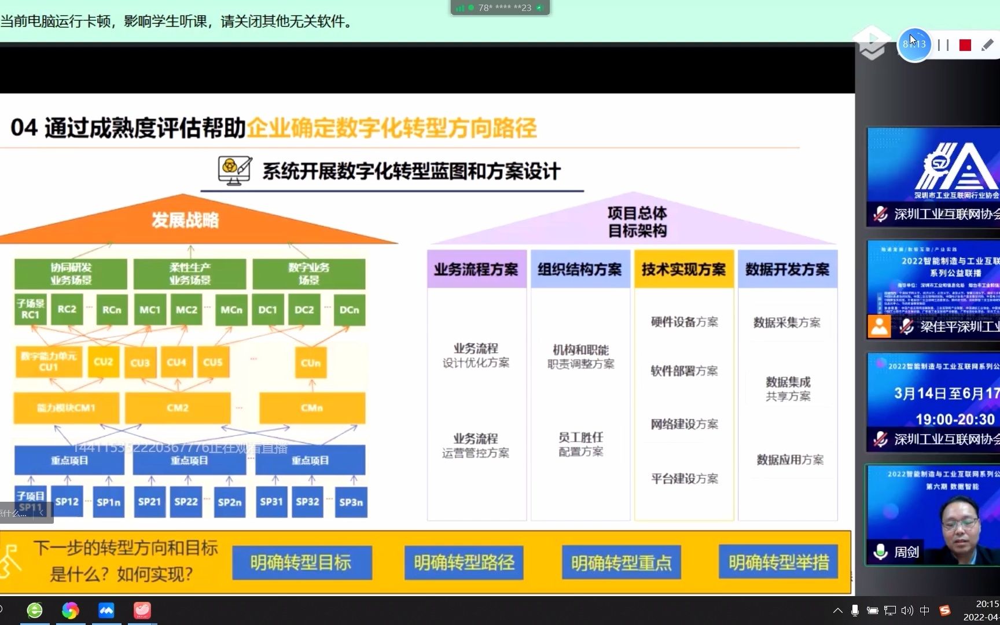Click the network status icon in the tray
The image size is (1000, 625).
point(890,611)
